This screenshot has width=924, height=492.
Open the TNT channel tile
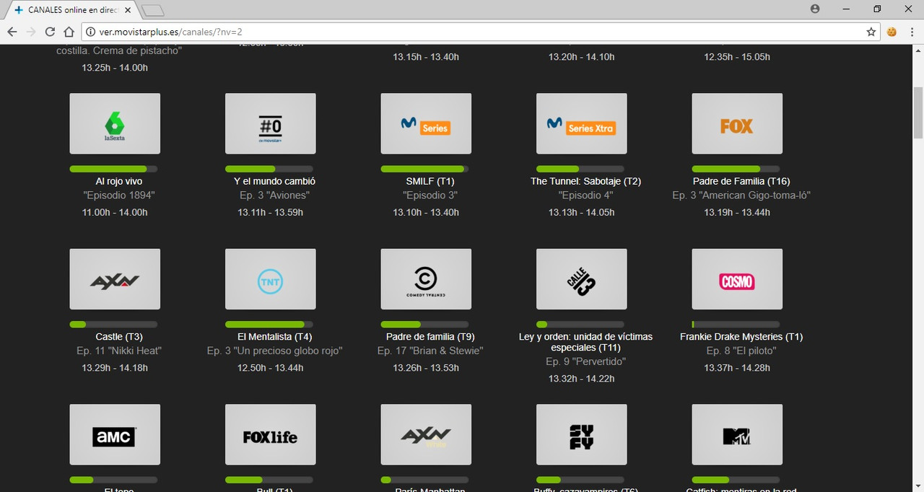tap(270, 279)
